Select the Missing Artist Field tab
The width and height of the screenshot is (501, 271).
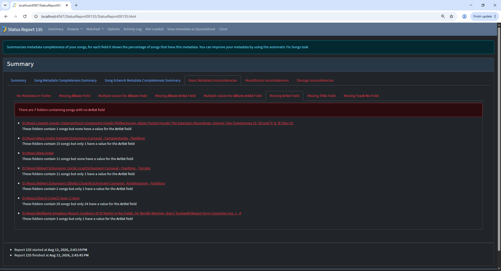[284, 96]
